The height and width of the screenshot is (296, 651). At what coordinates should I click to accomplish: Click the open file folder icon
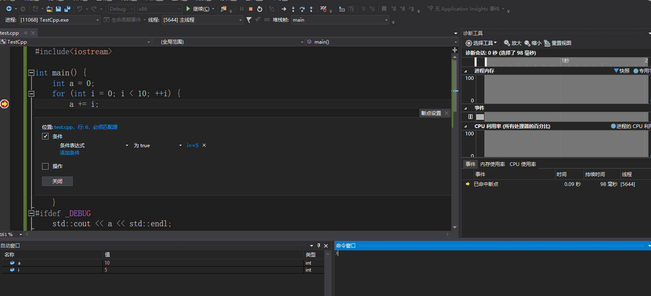point(49,9)
